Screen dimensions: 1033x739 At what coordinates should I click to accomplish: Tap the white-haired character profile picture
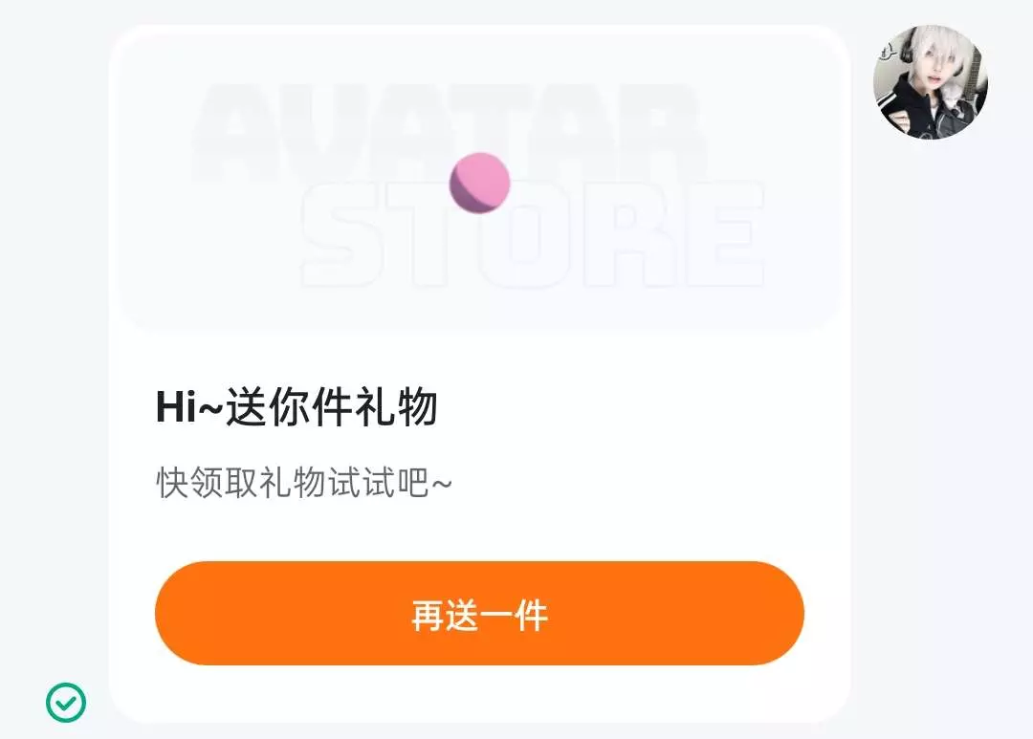tap(930, 82)
